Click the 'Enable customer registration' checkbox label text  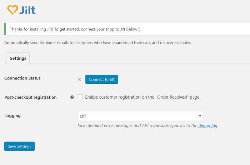pyautogui.click(x=143, y=97)
